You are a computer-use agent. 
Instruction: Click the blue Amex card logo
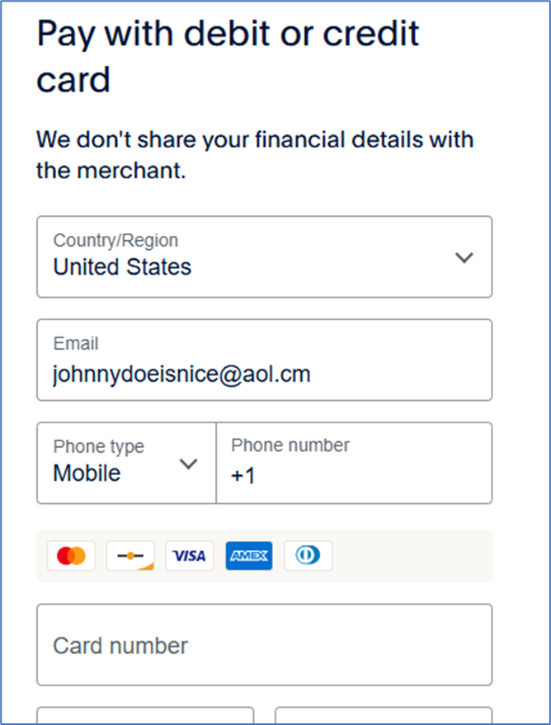249,557
